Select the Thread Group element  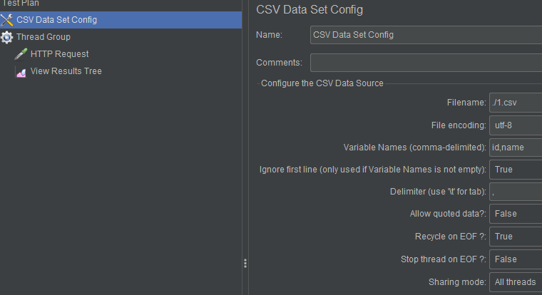(44, 37)
